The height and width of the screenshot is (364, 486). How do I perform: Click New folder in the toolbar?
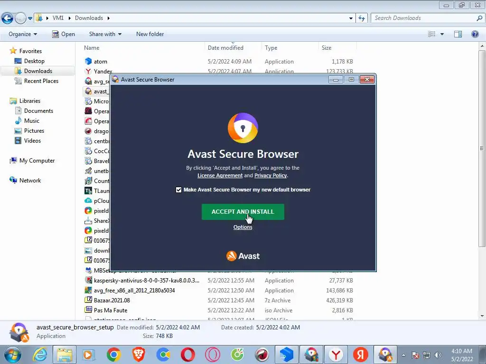pos(150,34)
